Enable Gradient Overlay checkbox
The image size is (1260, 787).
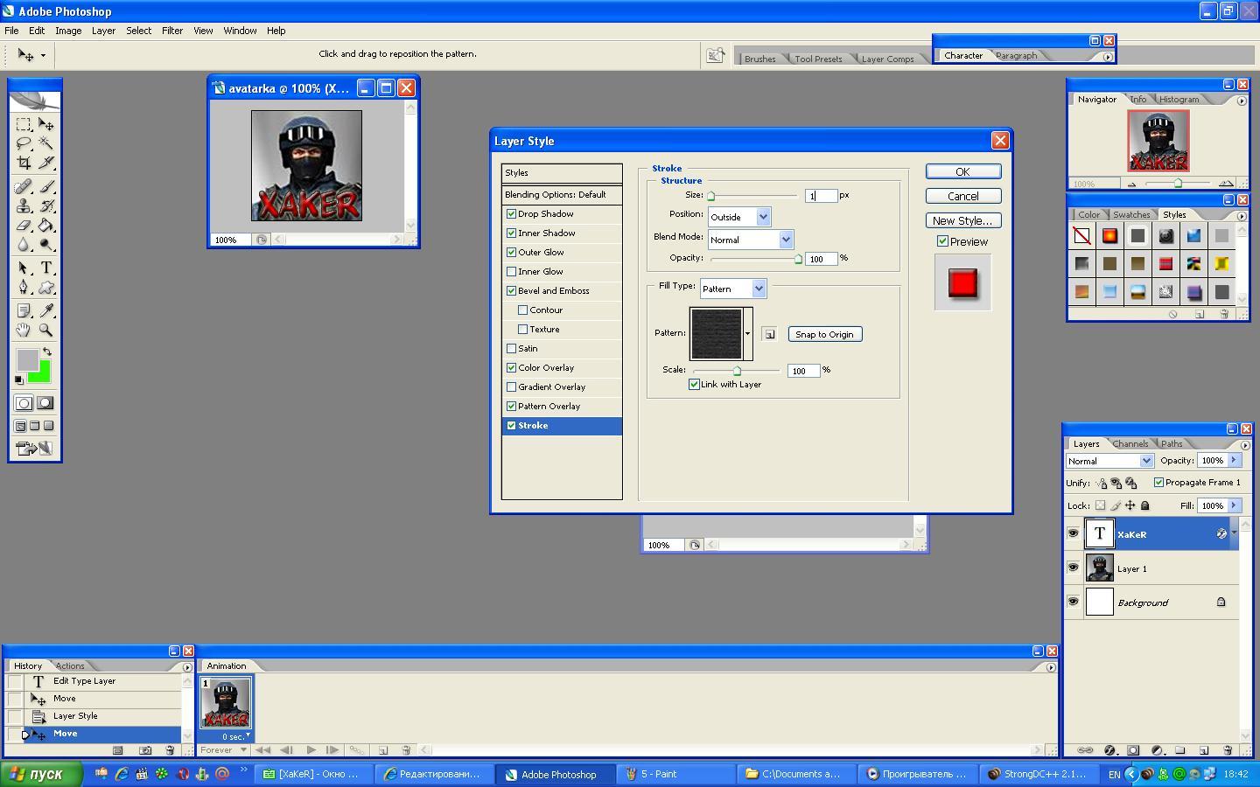[x=511, y=387]
